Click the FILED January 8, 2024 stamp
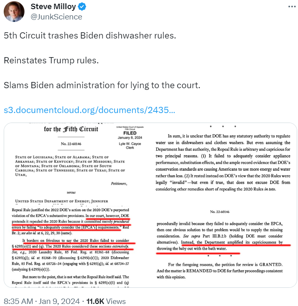The width and height of the screenshot is (298, 306). pyautogui.click(x=130, y=137)
